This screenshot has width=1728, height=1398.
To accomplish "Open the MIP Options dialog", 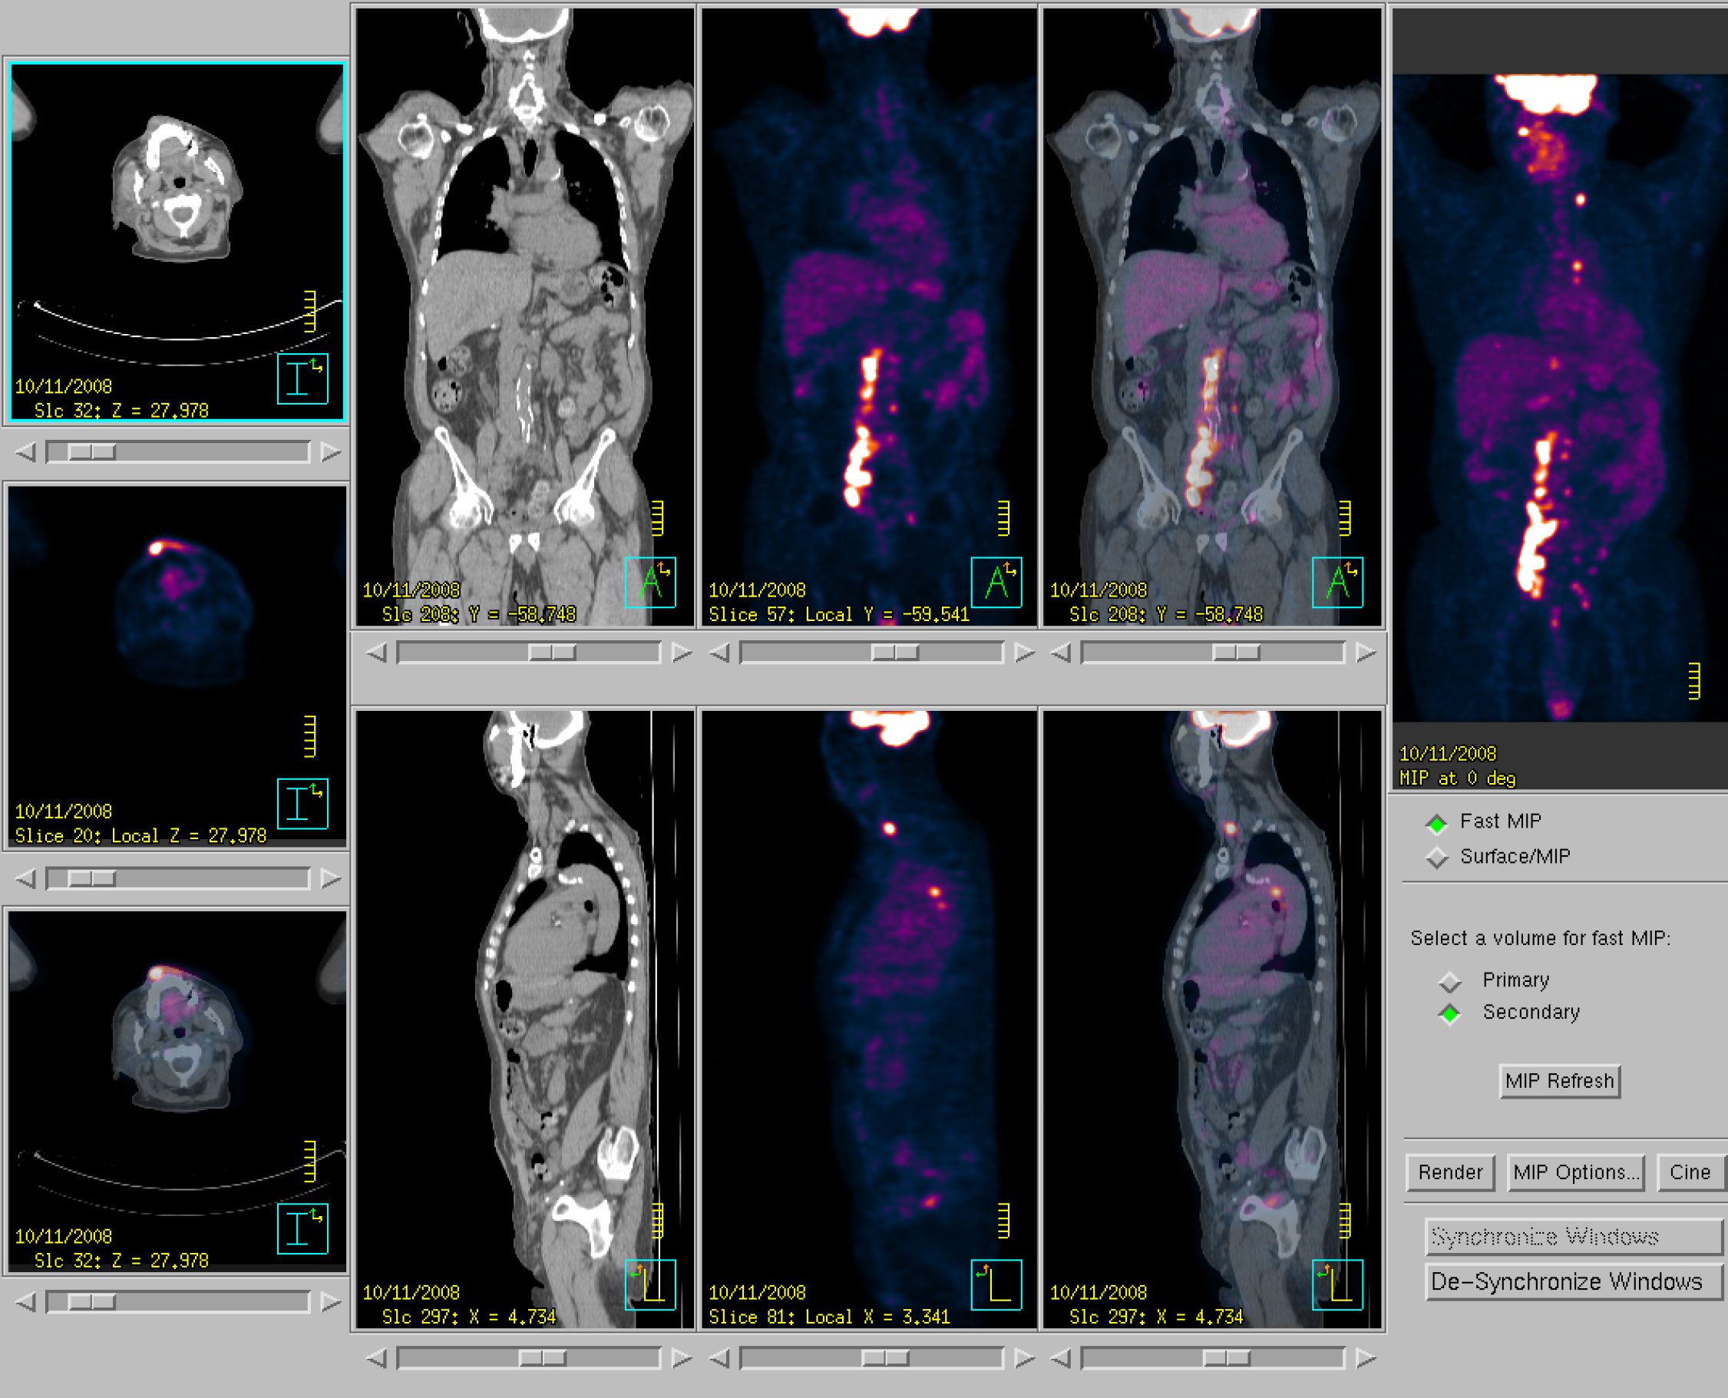I will [1576, 1172].
